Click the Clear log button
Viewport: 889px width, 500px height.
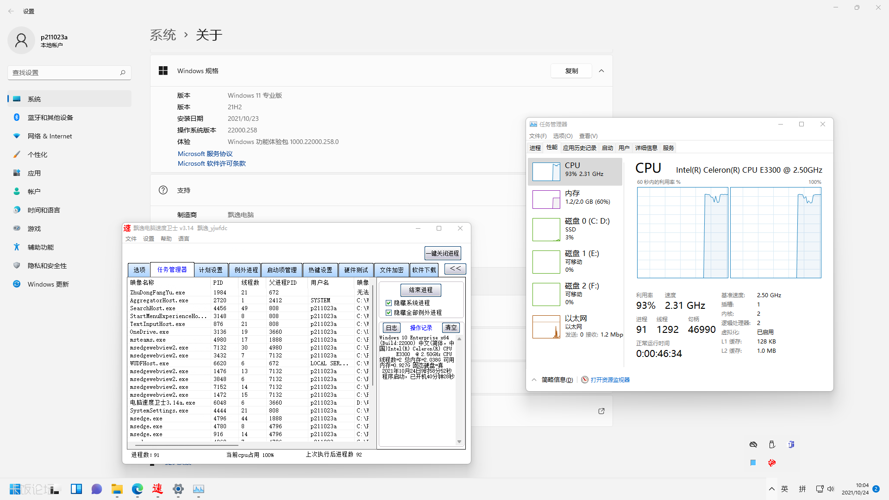(x=451, y=327)
